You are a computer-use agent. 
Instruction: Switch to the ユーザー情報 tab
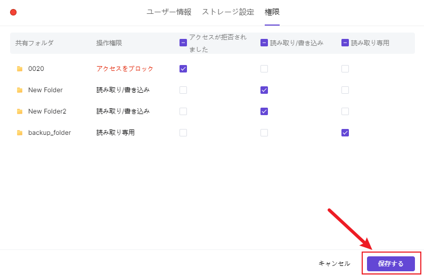[x=169, y=12]
